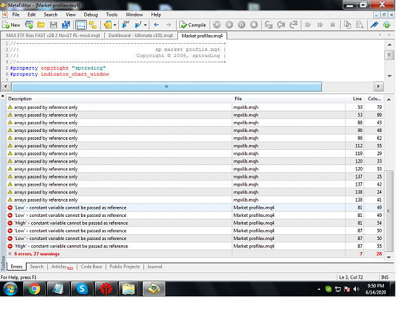
Task: Click the Step Into debug icon
Action: (x=268, y=25)
